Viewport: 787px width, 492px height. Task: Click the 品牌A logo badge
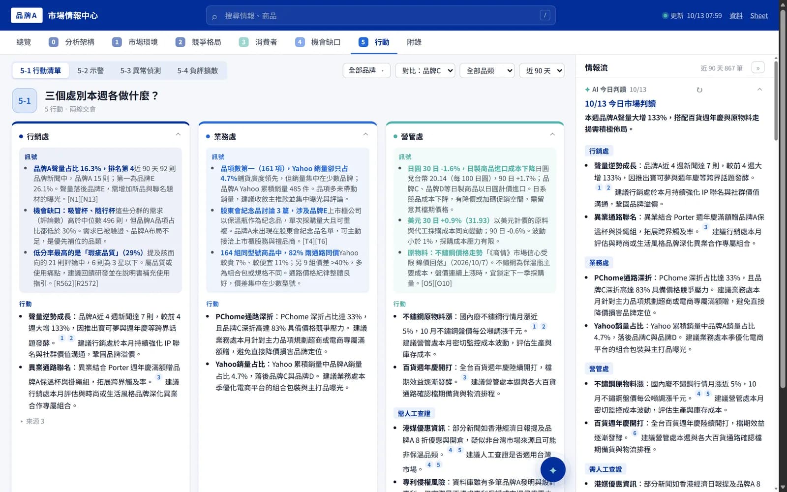[x=27, y=15]
